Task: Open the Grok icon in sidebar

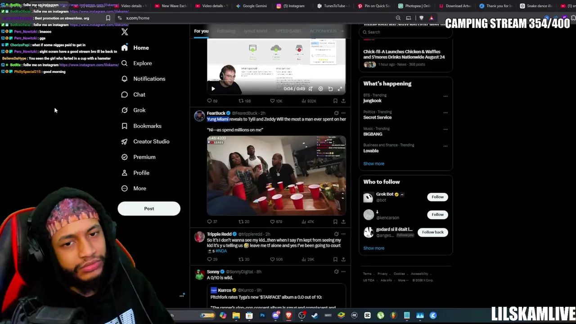Action: pyautogui.click(x=125, y=110)
